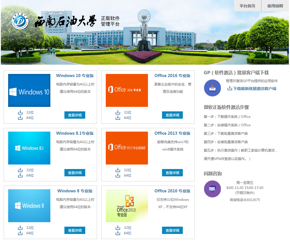Click the Office 2016 64位 download icon

118,118
